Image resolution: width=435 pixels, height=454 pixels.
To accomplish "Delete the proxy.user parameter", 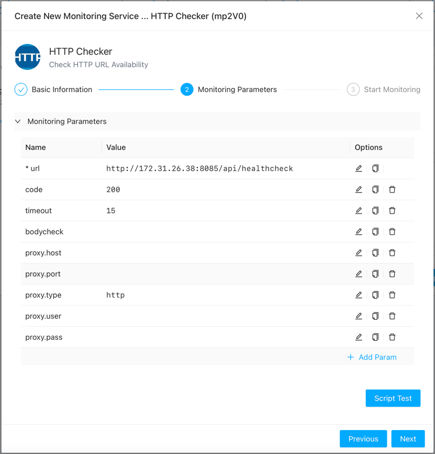I will pos(392,316).
